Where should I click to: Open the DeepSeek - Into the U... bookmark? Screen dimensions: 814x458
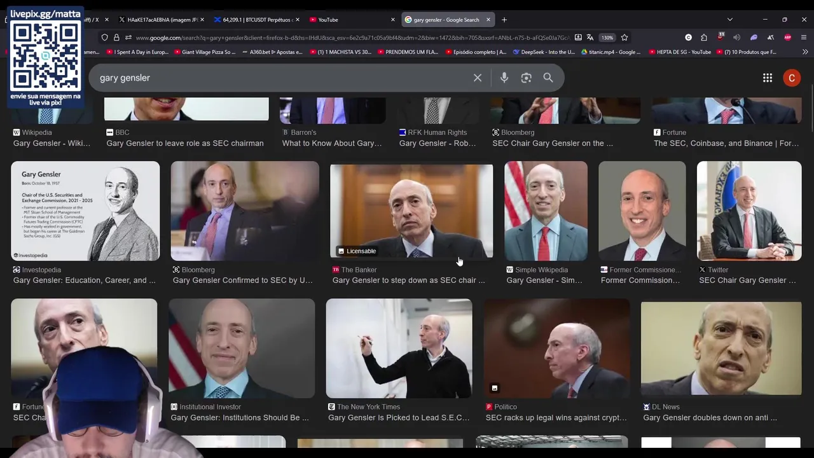[544, 52]
